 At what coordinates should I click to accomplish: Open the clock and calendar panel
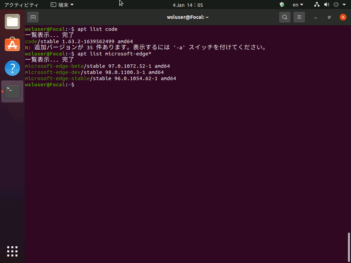187,5
